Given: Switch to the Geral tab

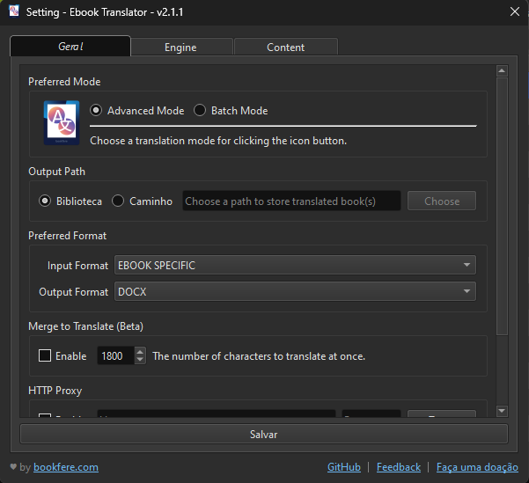Looking at the screenshot, I should 70,47.
